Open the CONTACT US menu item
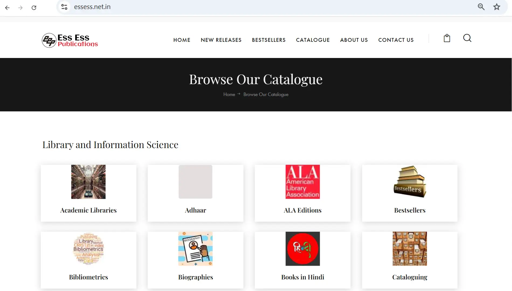Screen dimensions: 512x291 [x=396, y=40]
